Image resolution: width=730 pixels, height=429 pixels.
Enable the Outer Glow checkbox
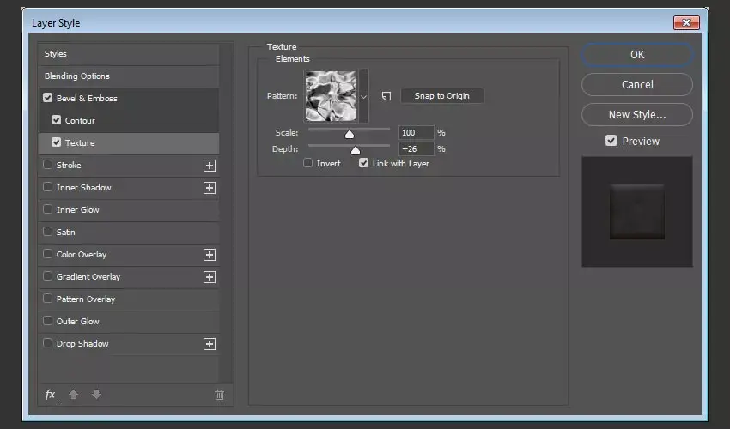coord(47,321)
